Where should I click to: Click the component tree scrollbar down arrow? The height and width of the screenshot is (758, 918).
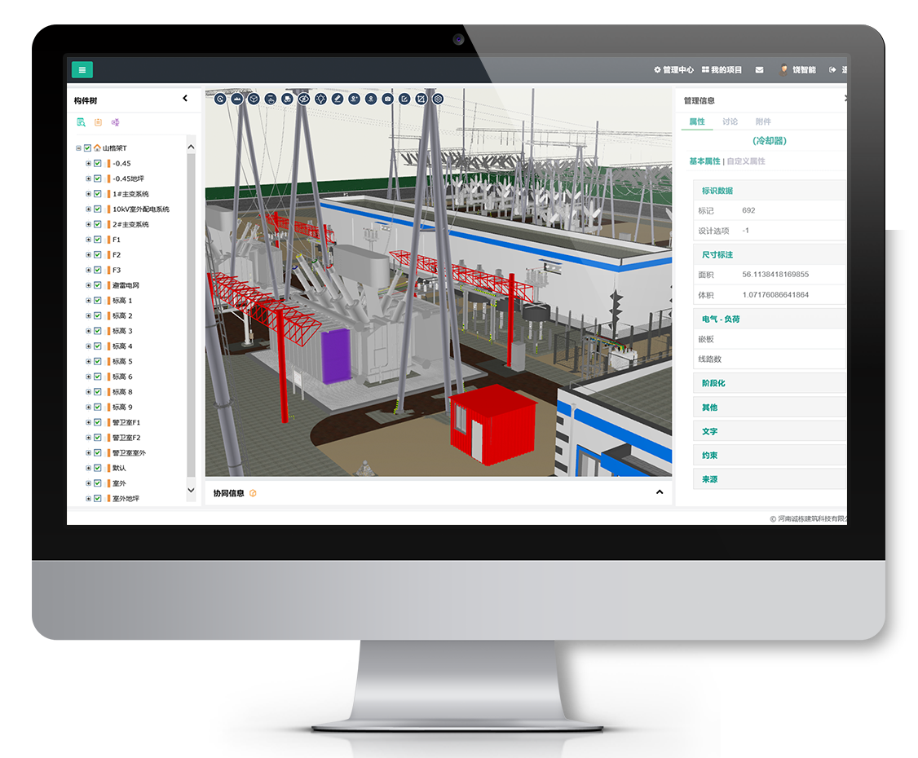click(x=192, y=491)
